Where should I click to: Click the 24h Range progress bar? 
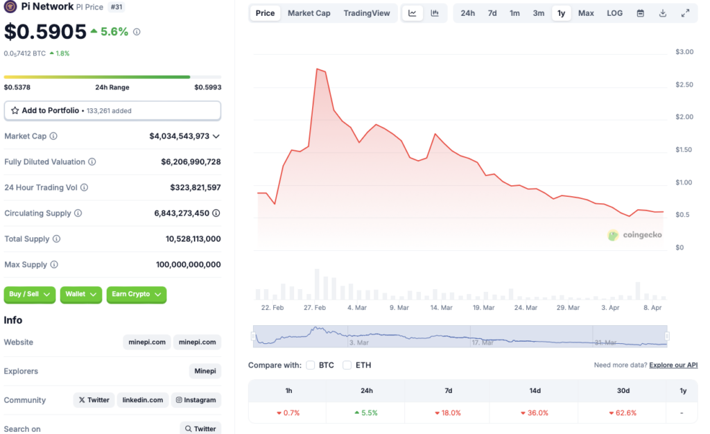[x=112, y=77]
